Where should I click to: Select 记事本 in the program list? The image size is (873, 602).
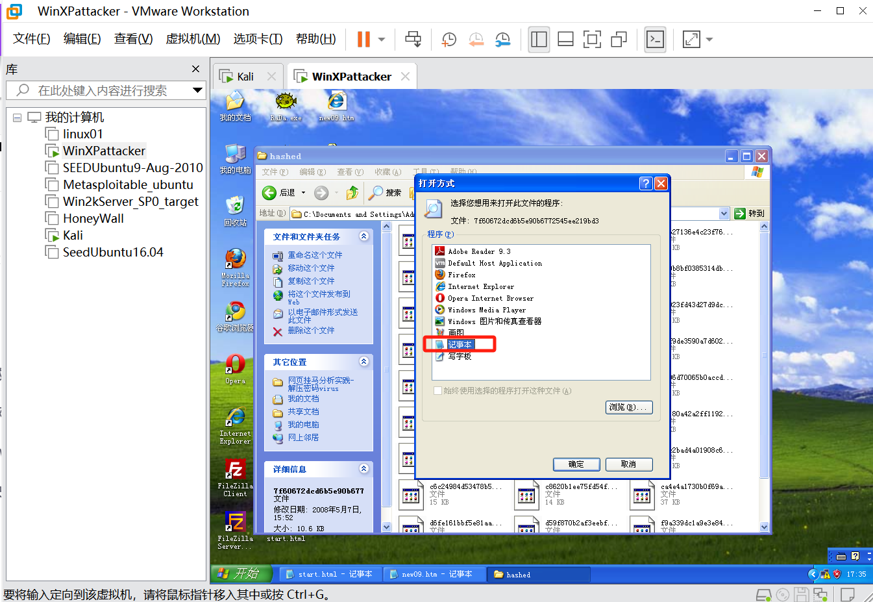coord(460,345)
